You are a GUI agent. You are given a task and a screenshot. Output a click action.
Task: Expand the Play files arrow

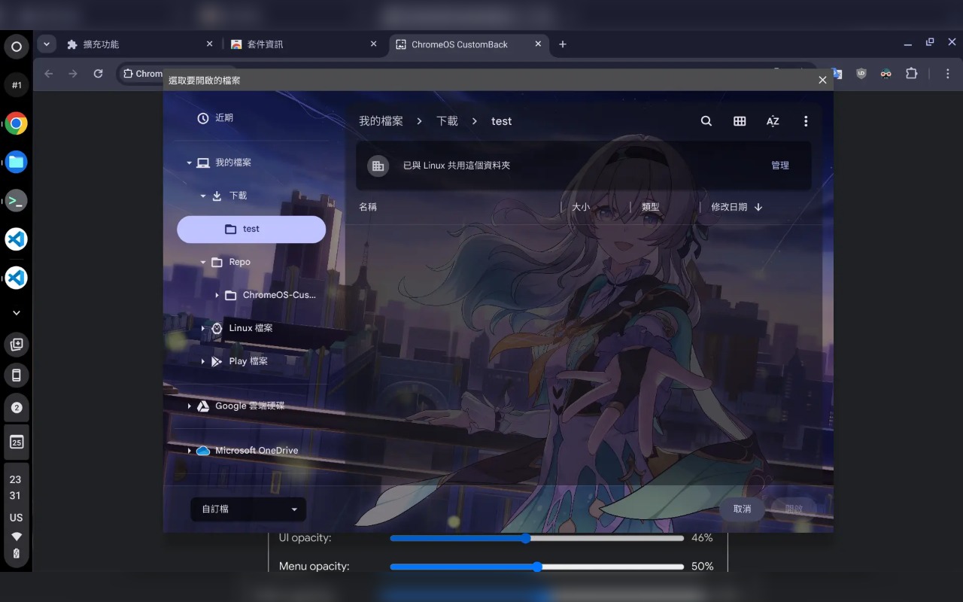pos(203,362)
